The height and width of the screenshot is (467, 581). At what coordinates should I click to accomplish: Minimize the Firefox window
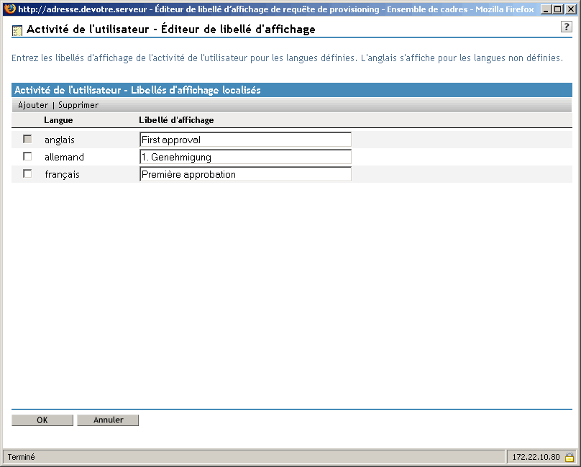point(546,9)
